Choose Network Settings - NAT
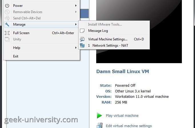 point(114,46)
